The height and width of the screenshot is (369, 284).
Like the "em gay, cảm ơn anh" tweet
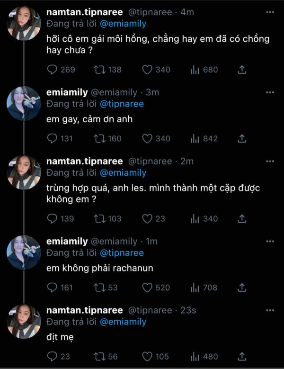coord(147,139)
